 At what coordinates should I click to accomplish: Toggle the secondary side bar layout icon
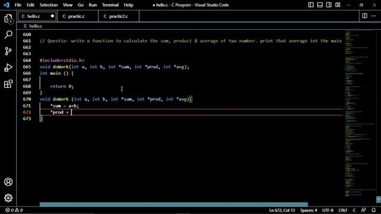(x=329, y=5)
